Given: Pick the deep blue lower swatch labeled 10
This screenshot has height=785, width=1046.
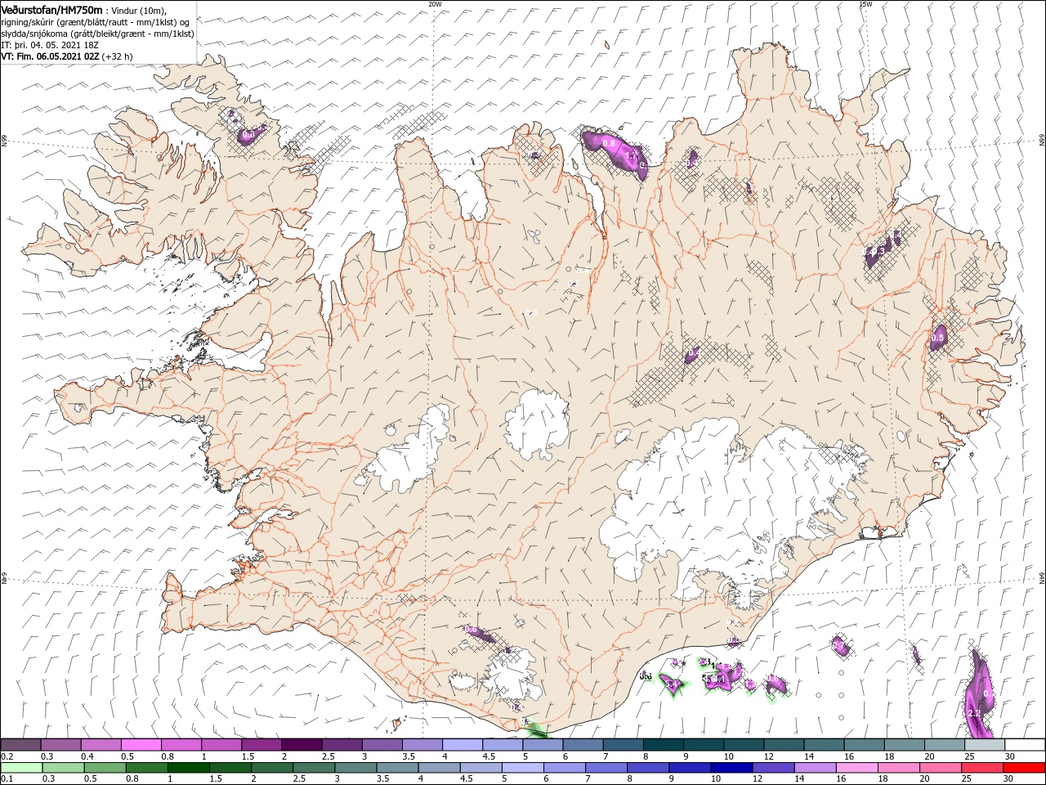Looking at the screenshot, I should click(x=731, y=768).
